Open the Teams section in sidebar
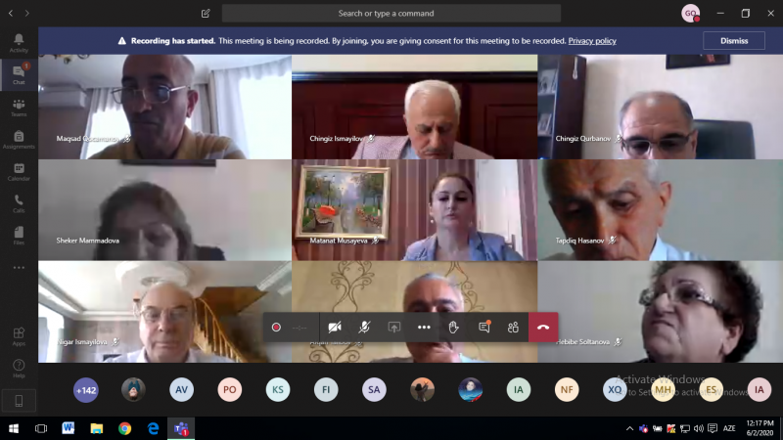 click(19, 108)
